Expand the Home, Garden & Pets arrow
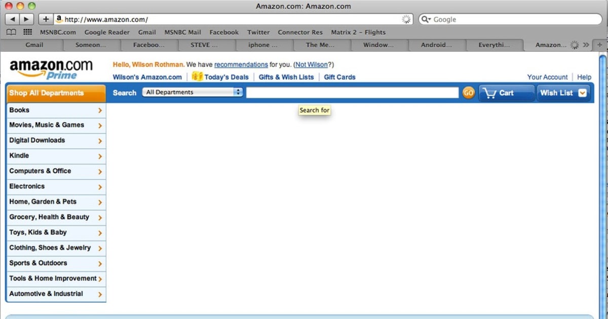 click(100, 203)
